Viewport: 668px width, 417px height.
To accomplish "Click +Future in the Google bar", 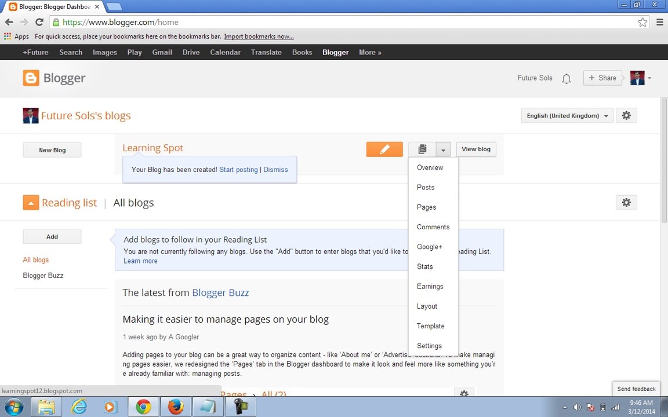I will pyautogui.click(x=35, y=52).
